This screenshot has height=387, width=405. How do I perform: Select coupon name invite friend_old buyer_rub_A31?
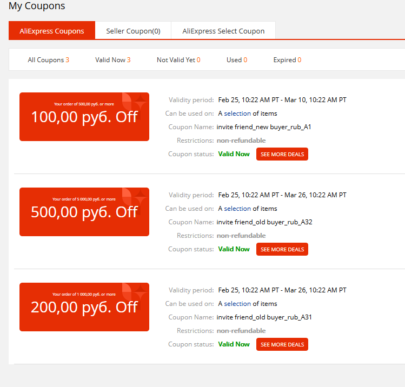coord(264,317)
